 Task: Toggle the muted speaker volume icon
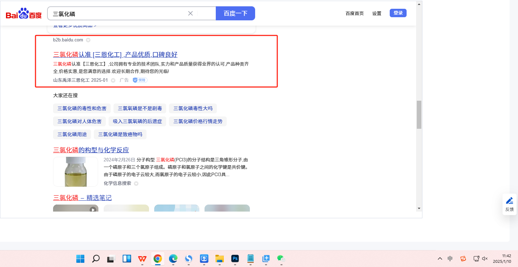tap(485, 259)
